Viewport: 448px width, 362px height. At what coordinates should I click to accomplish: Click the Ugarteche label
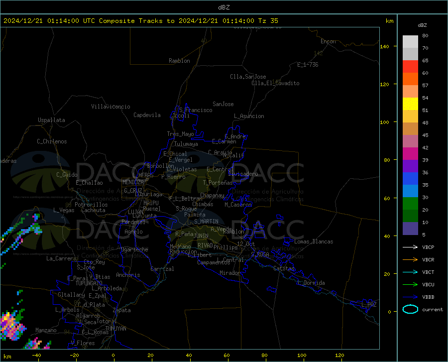134,249
